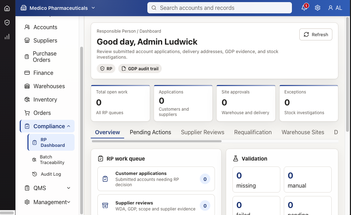The height and width of the screenshot is (215, 351).
Task: Click the horizontal scrollbar under the tabs
Action: coord(157,141)
